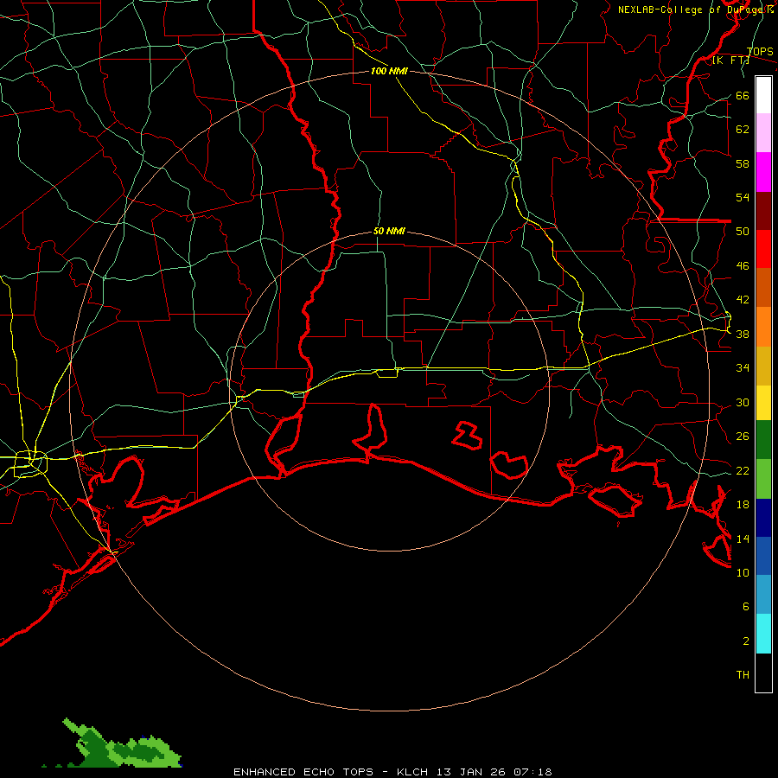778x778 pixels.
Task: Click the KLCH station identifier in caption
Action: [412, 772]
